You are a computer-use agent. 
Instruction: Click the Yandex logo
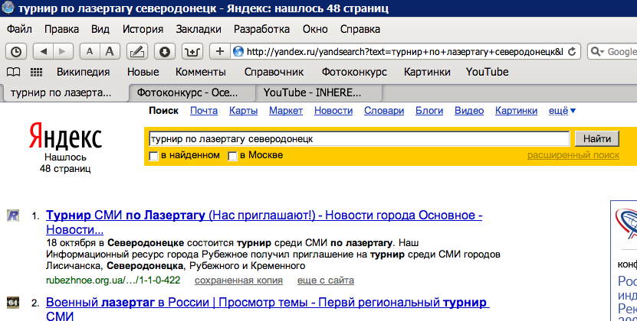pos(65,136)
